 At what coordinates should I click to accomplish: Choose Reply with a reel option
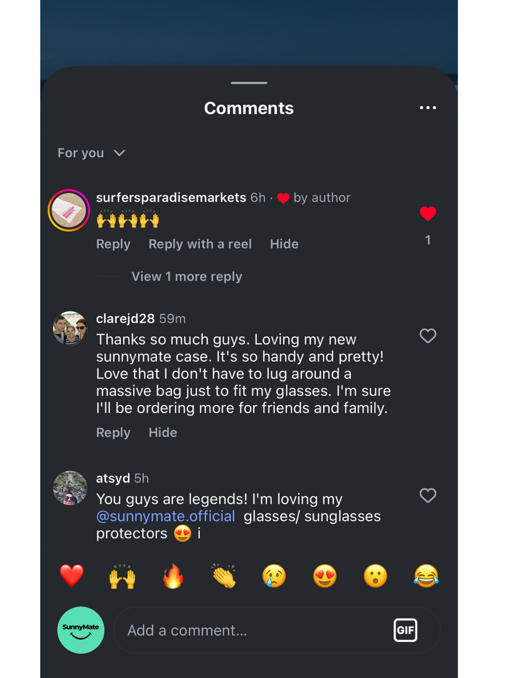coord(200,244)
